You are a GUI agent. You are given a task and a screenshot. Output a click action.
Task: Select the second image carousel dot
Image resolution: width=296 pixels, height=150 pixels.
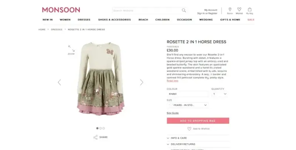coord(100,128)
